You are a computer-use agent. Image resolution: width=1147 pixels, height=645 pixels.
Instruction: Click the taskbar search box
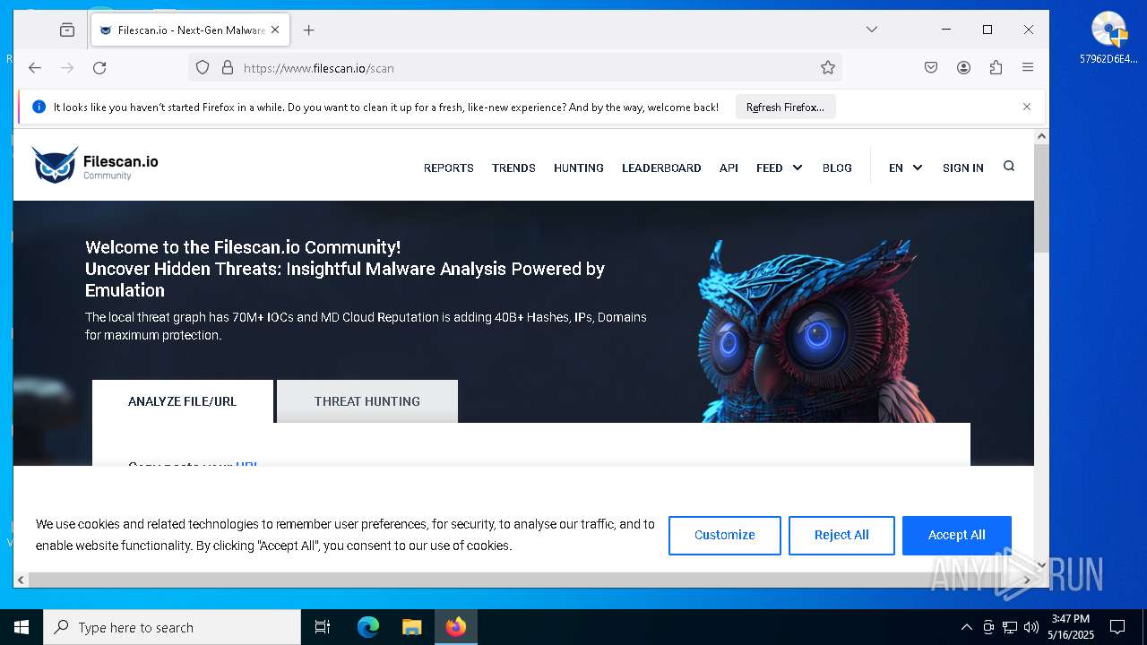[x=172, y=627]
